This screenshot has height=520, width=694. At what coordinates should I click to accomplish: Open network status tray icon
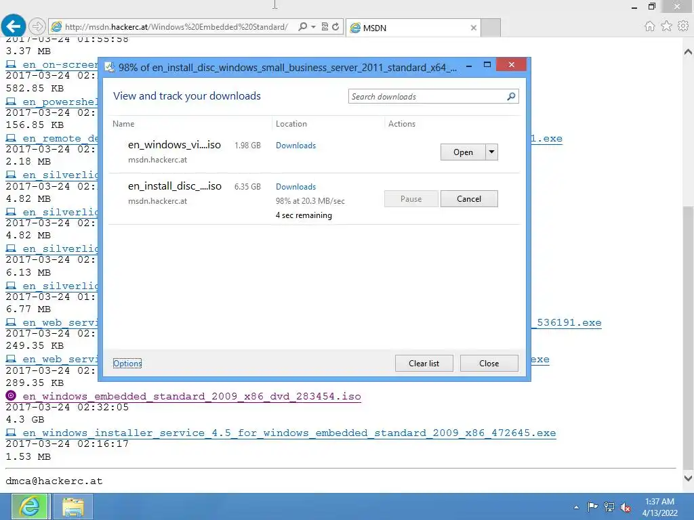[609, 507]
